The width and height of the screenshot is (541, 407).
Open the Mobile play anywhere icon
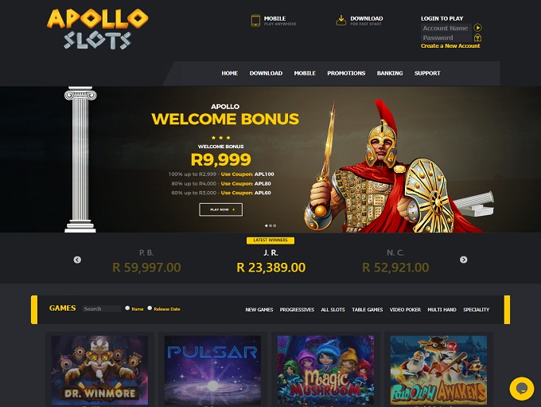click(x=255, y=21)
